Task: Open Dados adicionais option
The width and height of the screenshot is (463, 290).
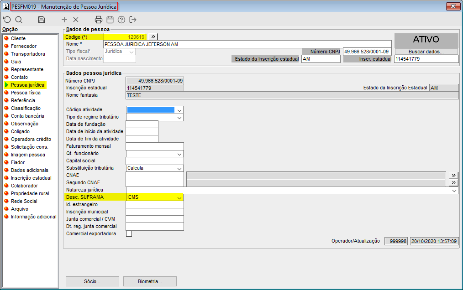Action: coord(30,170)
